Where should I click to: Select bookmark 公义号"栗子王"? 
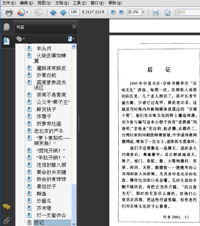point(53,102)
